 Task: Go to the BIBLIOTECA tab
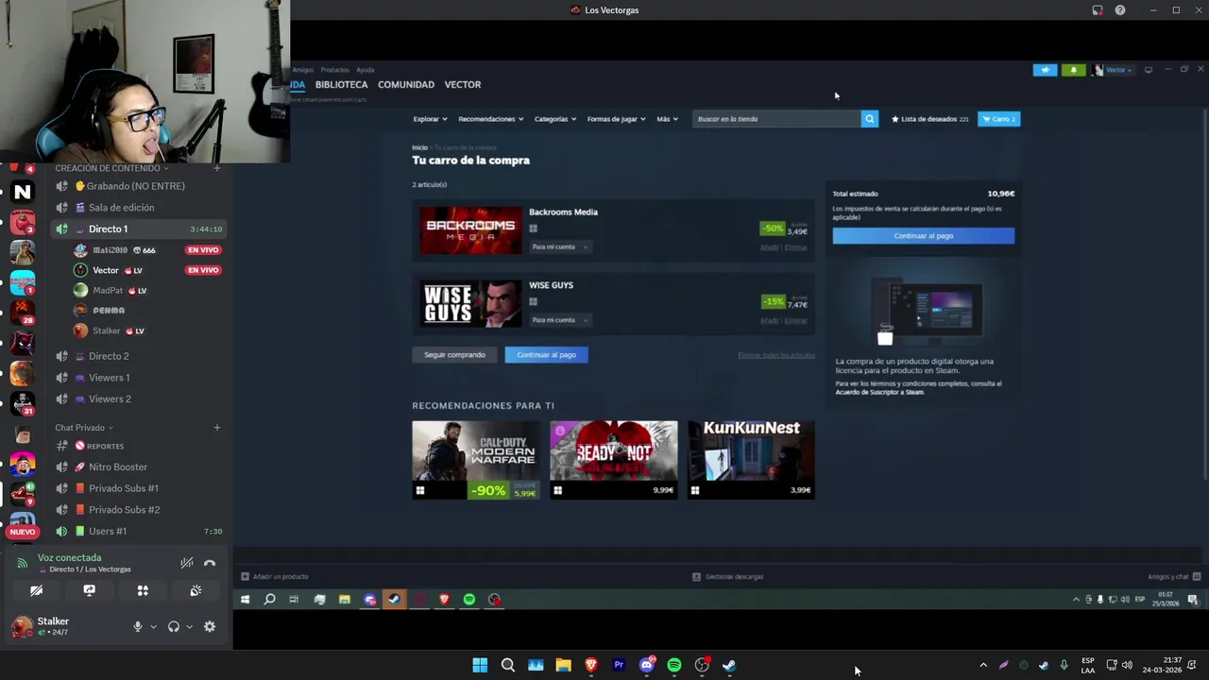[341, 84]
